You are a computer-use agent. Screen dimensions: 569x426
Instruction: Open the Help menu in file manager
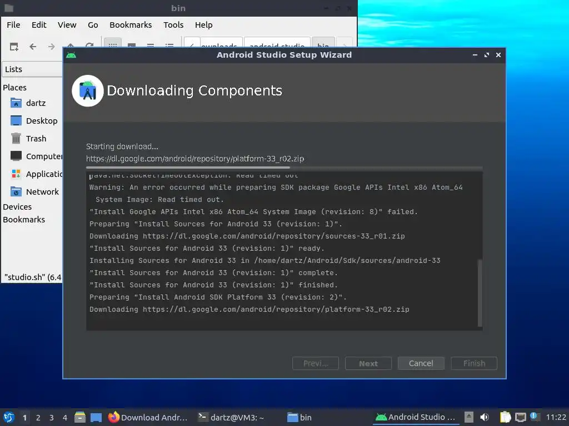click(203, 25)
